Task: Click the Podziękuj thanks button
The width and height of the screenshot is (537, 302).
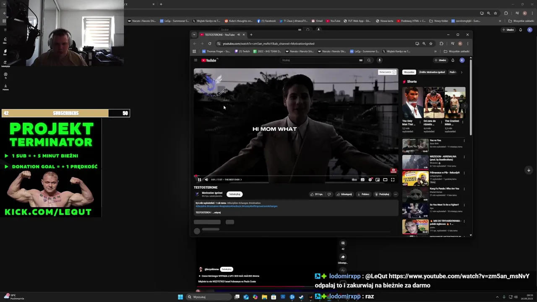Action: click(x=382, y=194)
